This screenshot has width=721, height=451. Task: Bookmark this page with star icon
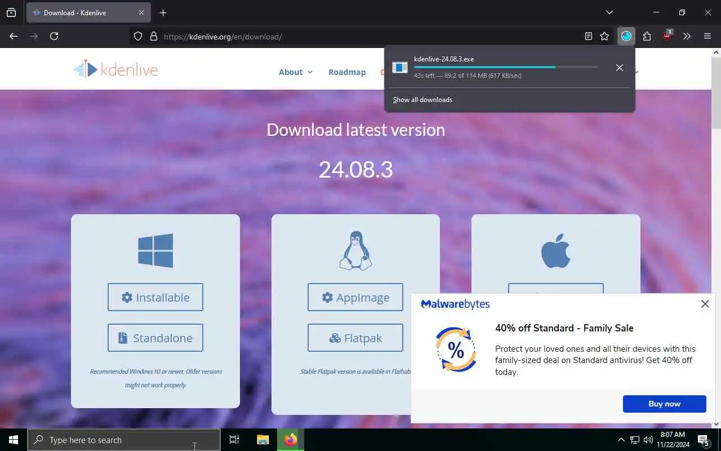coord(604,36)
